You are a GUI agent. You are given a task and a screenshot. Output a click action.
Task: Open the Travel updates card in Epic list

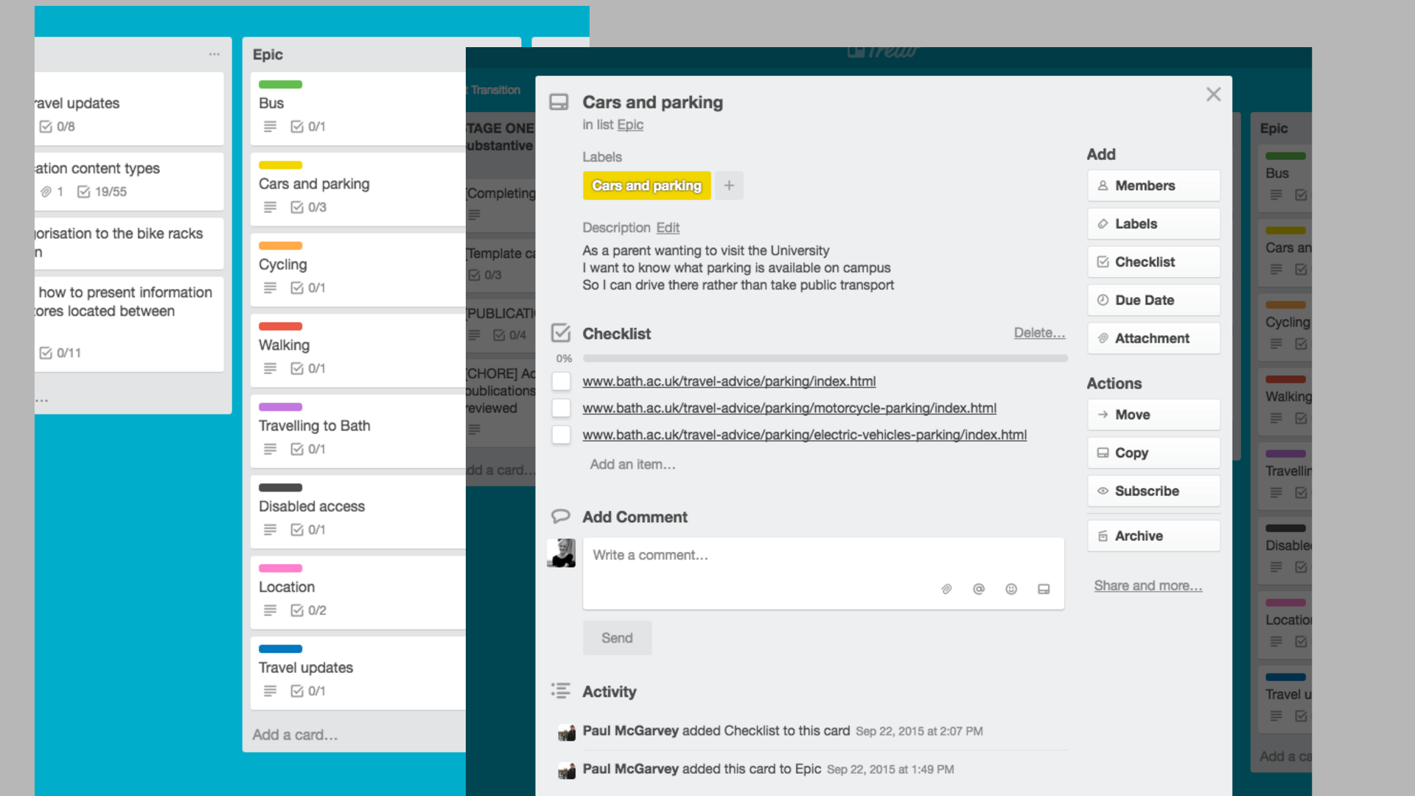pos(358,673)
